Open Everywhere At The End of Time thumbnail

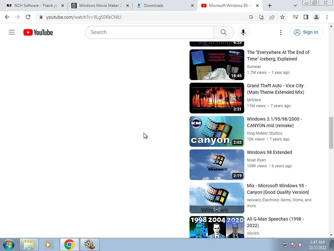(x=217, y=65)
